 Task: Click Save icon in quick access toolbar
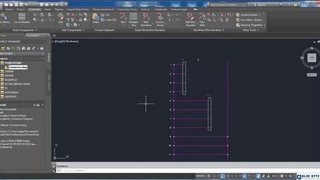click(16, 4)
